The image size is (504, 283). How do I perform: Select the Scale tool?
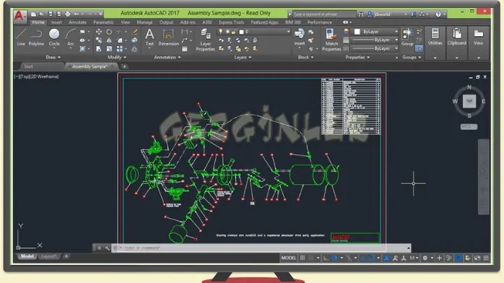(x=109, y=49)
